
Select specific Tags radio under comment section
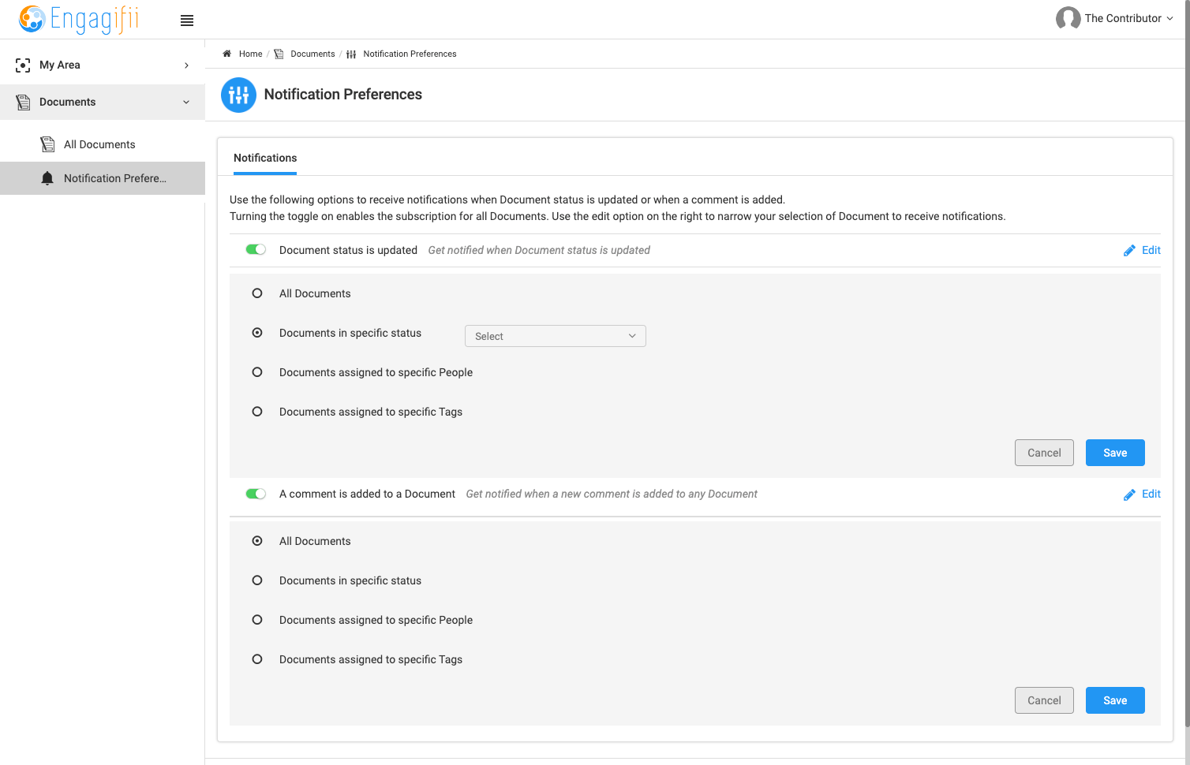[x=257, y=659]
